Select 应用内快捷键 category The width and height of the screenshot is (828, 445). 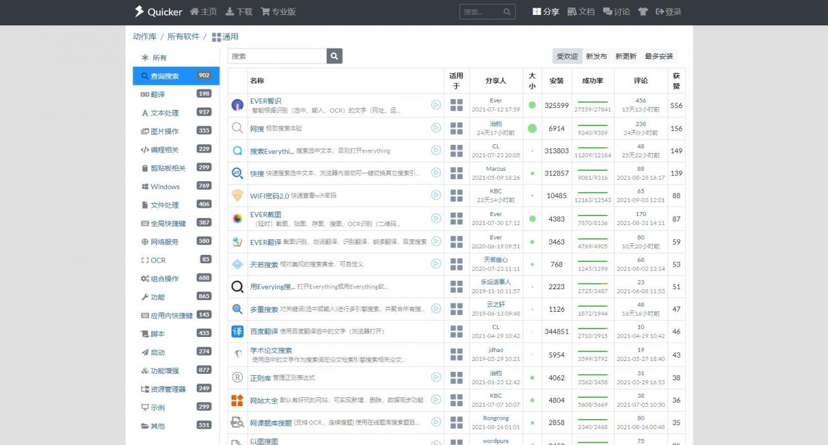pyautogui.click(x=176, y=316)
